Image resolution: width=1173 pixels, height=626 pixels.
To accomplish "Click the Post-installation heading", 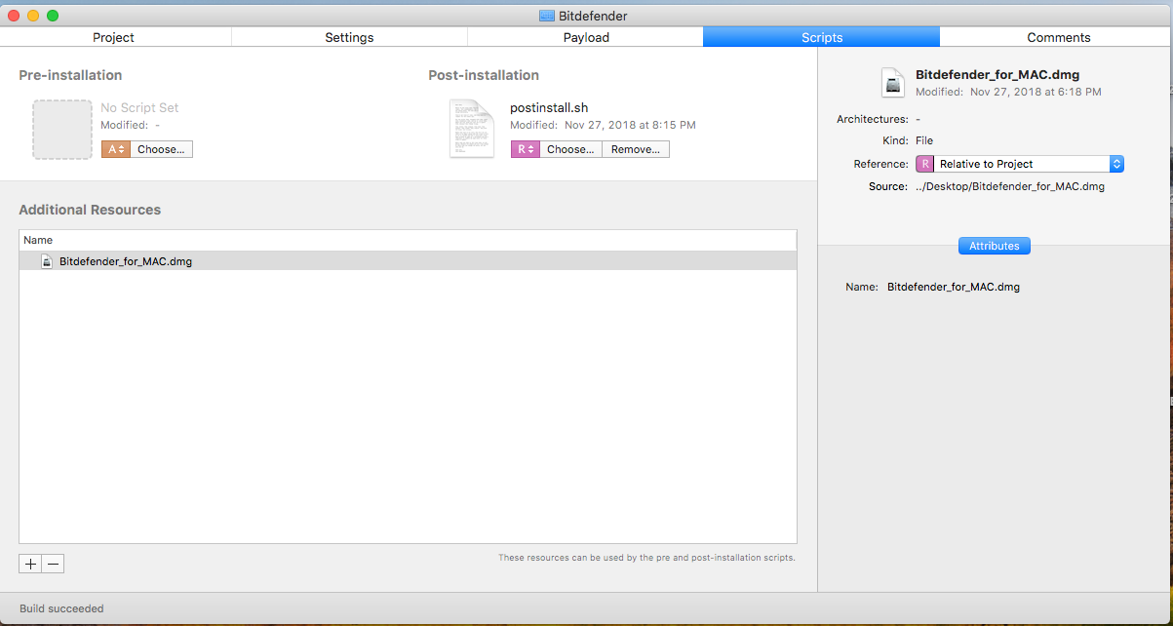I will [x=484, y=75].
